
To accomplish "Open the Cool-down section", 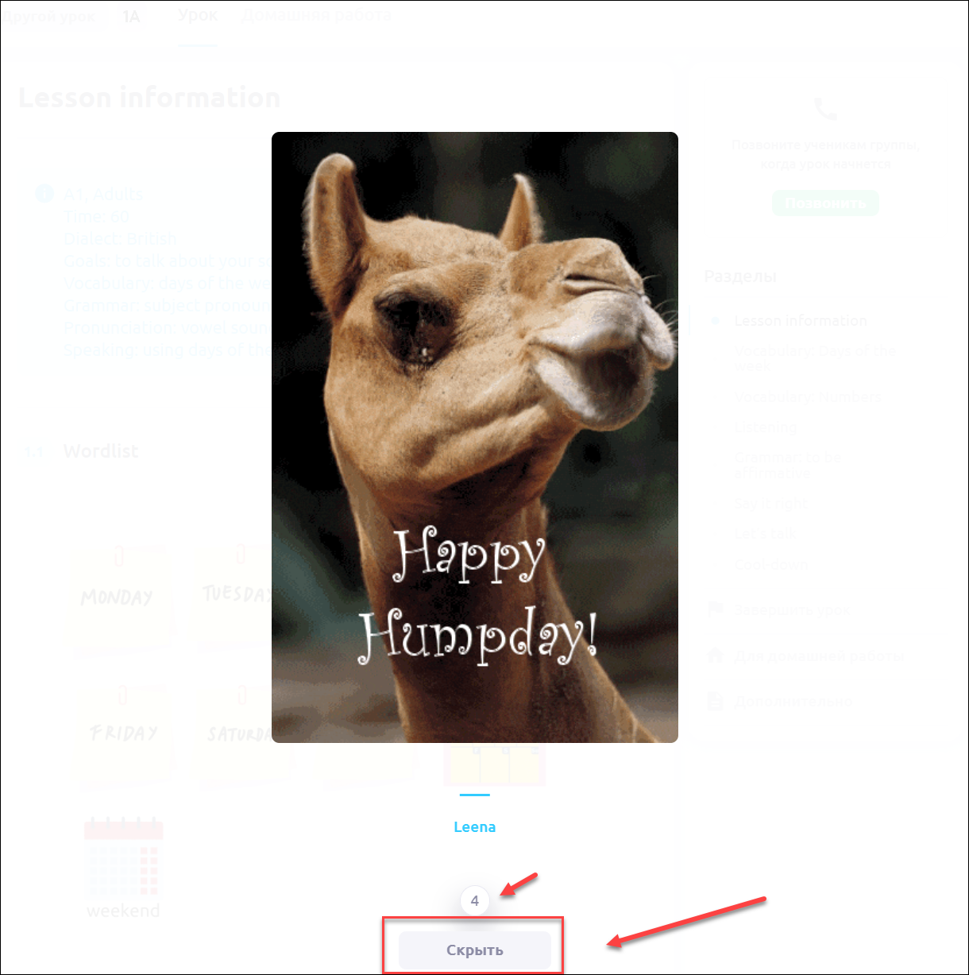I will (x=770, y=564).
